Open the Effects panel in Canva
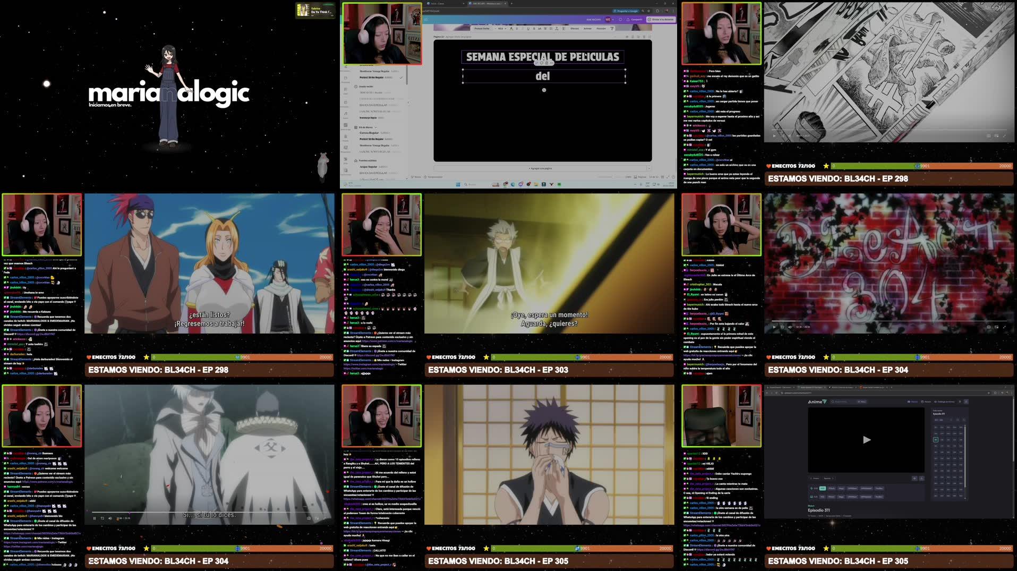 [x=576, y=28]
